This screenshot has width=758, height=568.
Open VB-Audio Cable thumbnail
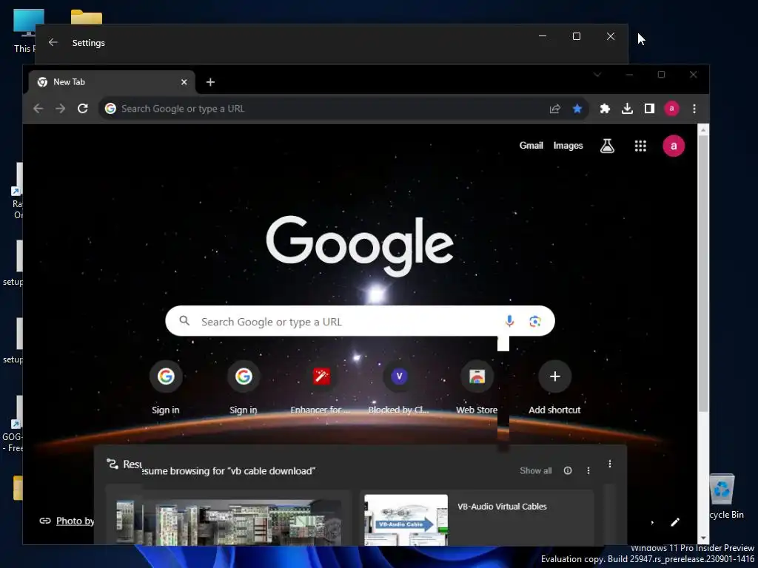point(406,520)
